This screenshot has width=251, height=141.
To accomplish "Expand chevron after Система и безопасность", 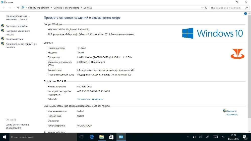I will (x=82, y=8).
